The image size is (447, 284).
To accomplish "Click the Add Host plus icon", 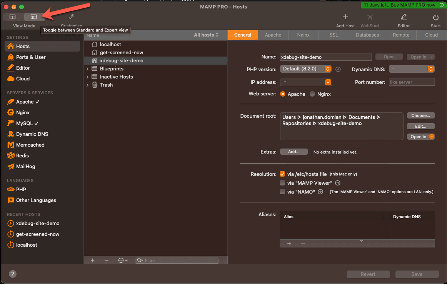I will point(345,17).
